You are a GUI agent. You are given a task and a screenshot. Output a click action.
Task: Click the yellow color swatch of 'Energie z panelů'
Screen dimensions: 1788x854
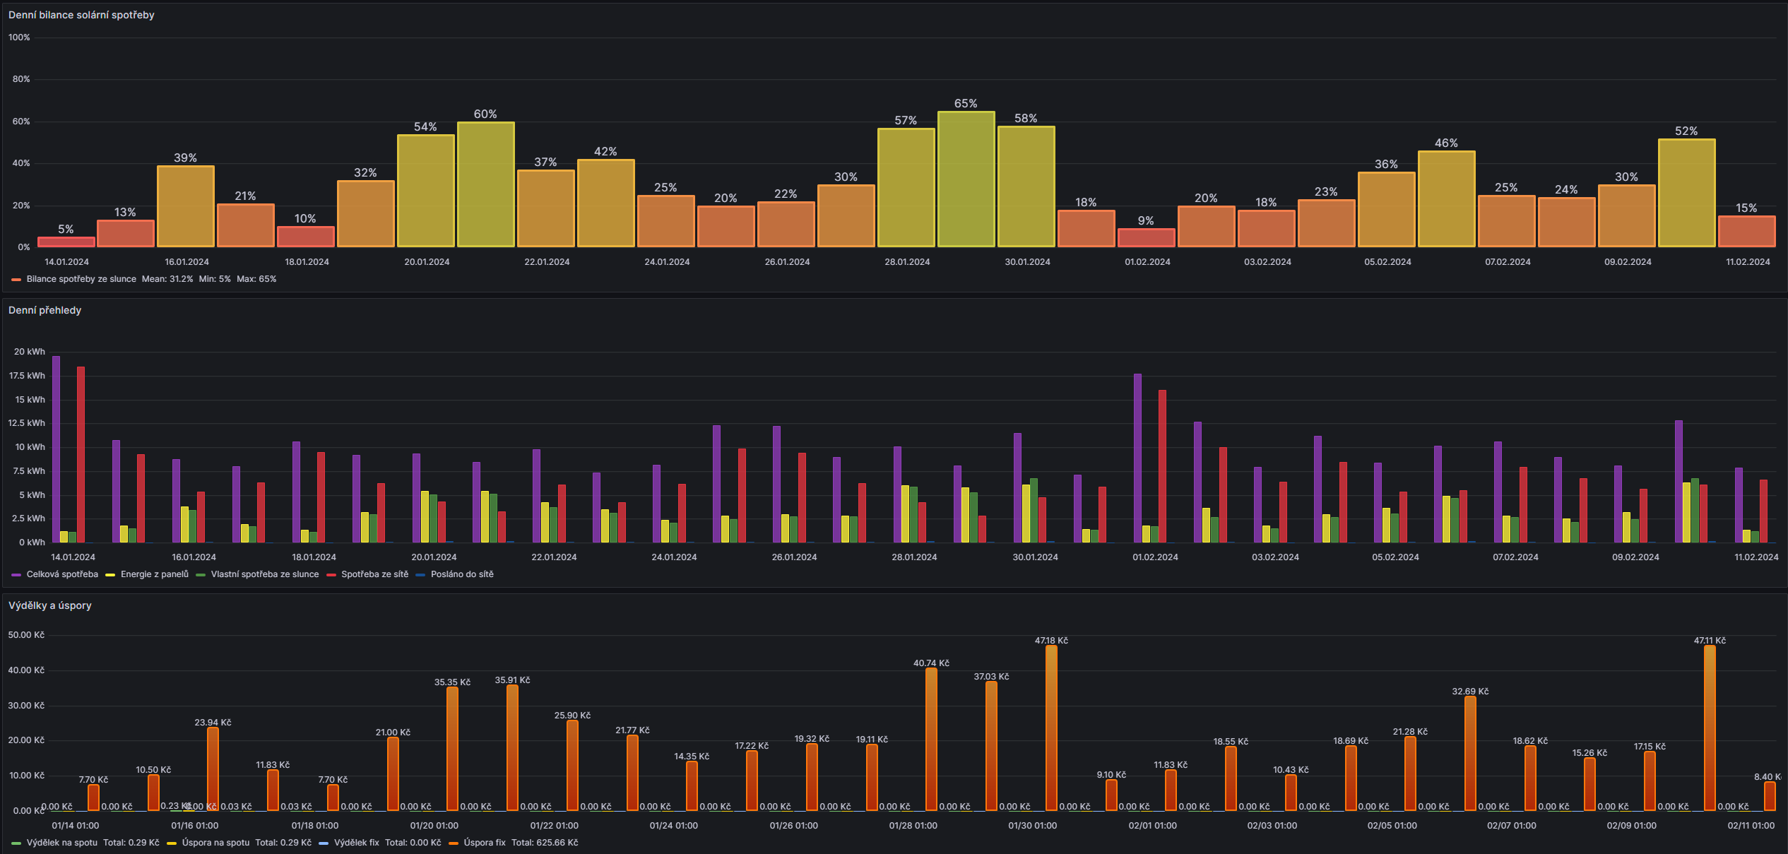pyautogui.click(x=110, y=575)
